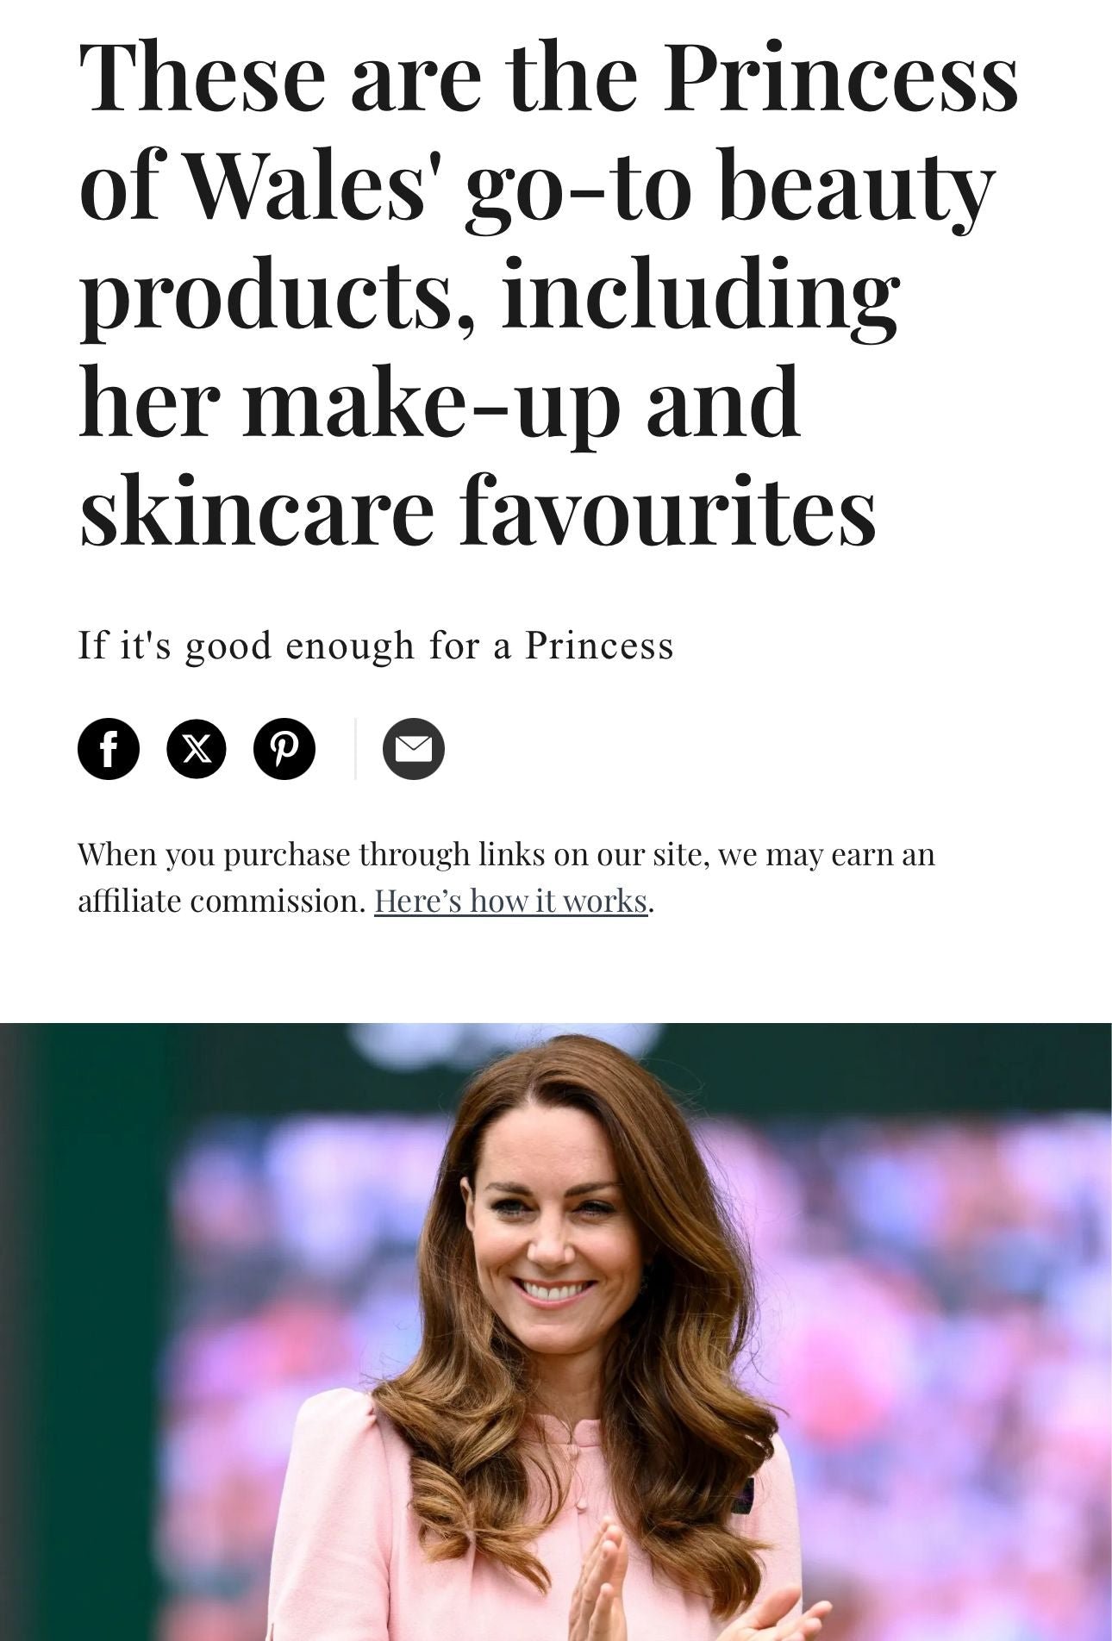This screenshot has height=1641, width=1112.
Task: Share the article on X
Action: (x=197, y=748)
